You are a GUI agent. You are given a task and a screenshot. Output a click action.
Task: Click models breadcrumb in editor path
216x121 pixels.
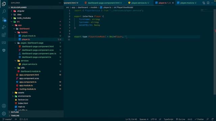[x=94, y=7]
